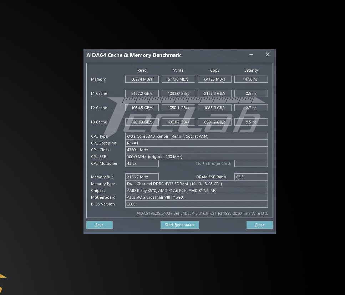
Task: Click L3 Cache copy 699.17 GB/s
Action: (x=215, y=122)
